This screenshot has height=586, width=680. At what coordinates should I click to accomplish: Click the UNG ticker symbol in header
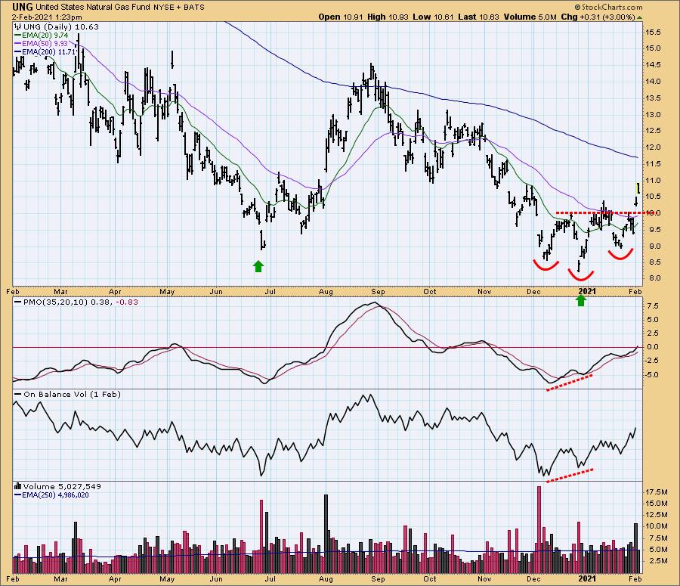(x=23, y=7)
